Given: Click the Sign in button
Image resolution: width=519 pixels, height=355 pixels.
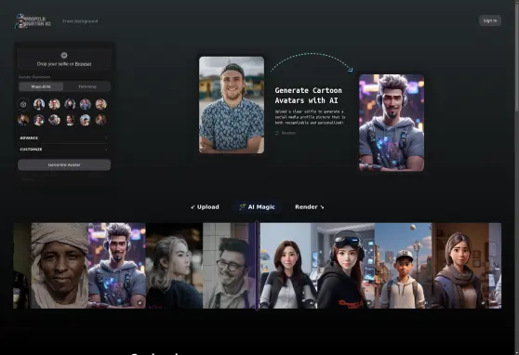Looking at the screenshot, I should (x=490, y=20).
